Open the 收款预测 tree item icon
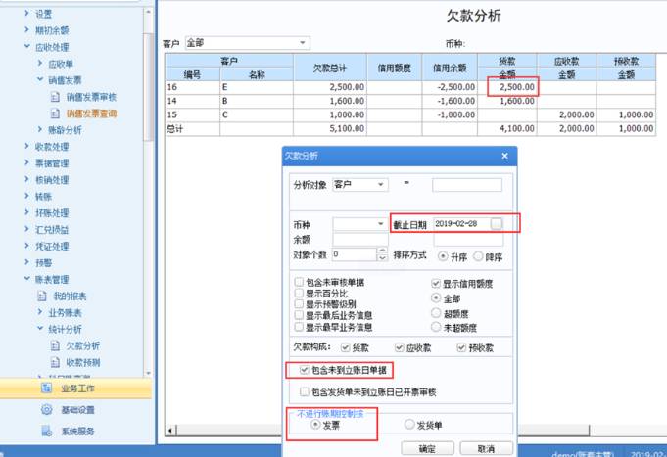Screen dimensions: 667x457 pos(55,362)
